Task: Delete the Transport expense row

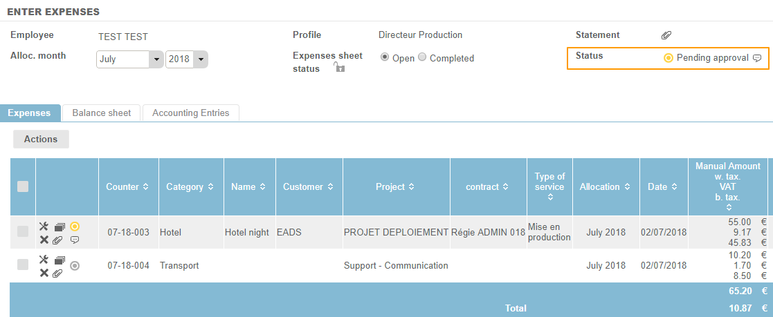Action: (x=44, y=273)
